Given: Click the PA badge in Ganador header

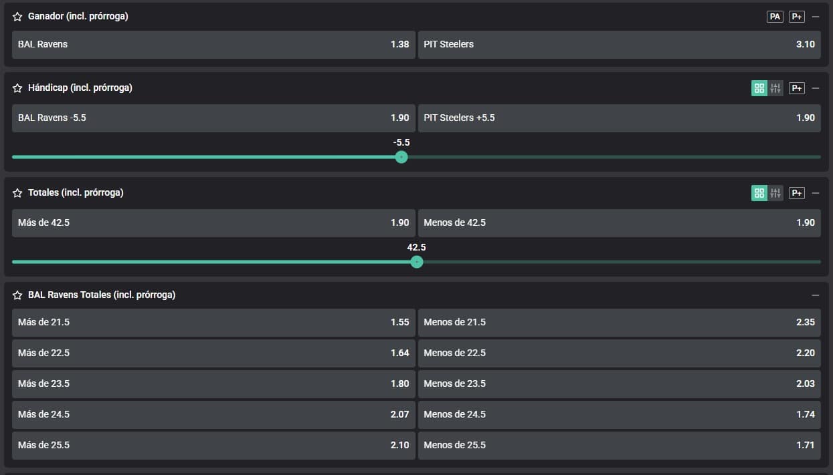Looking at the screenshot, I should click(x=775, y=17).
